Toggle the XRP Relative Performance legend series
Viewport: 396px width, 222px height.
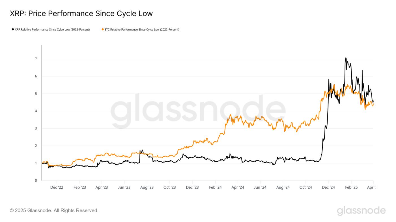tap(52, 29)
